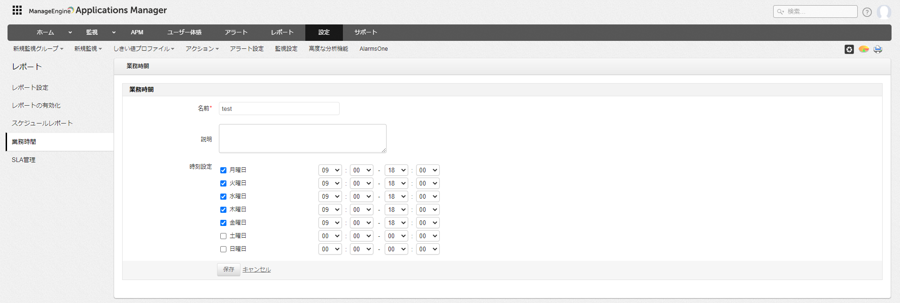This screenshot has width=900, height=303.
Task: Open the 月曜日 start hour dropdown
Action: (330, 170)
